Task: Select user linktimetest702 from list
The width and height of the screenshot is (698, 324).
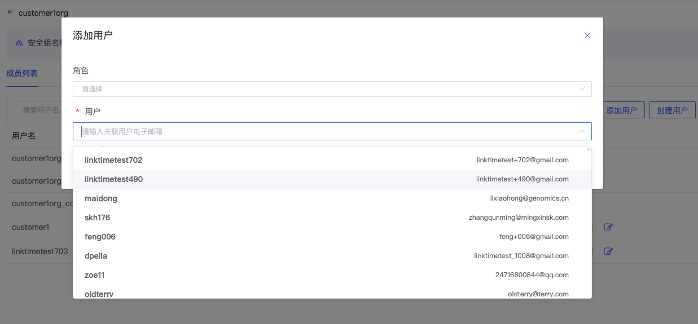Action: click(332, 160)
